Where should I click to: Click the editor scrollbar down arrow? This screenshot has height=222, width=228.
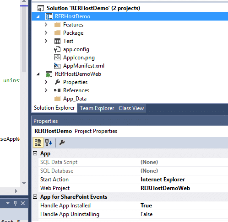click(24, 183)
